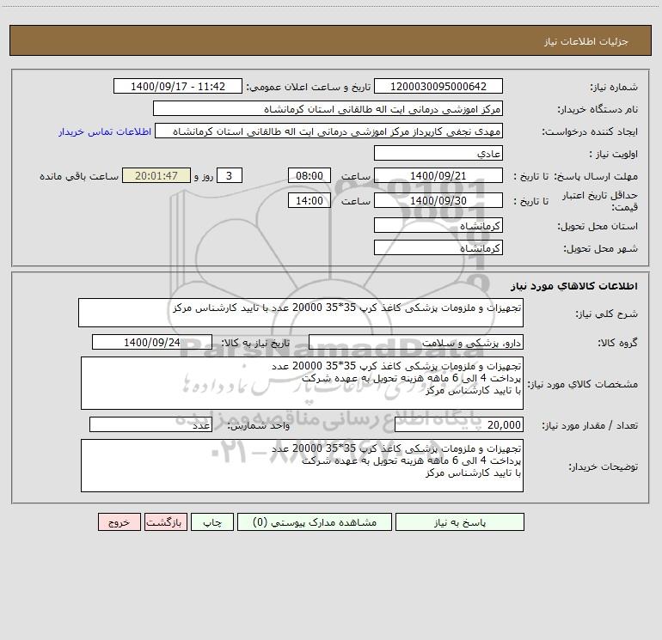Click the price validity time 14:00
Screen dimensions: 662x640
coord(309,200)
